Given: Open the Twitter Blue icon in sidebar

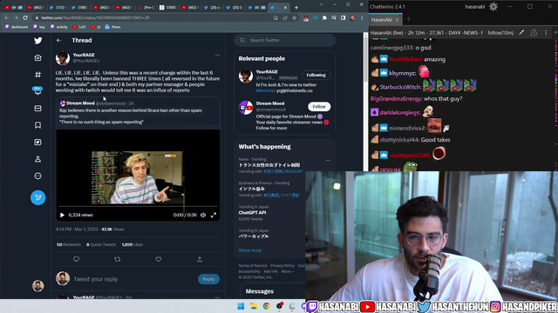Looking at the screenshot, I should point(38,143).
